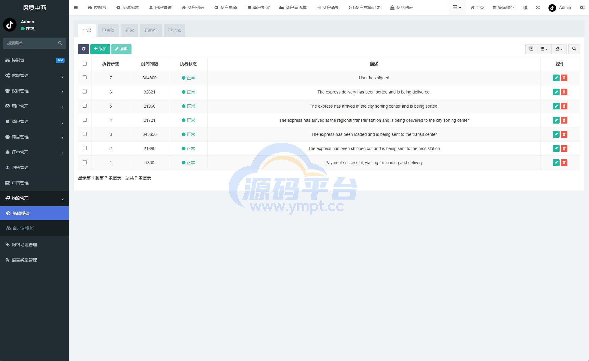Open the settings gears icon at top right
589x361 pixels.
pos(582,8)
